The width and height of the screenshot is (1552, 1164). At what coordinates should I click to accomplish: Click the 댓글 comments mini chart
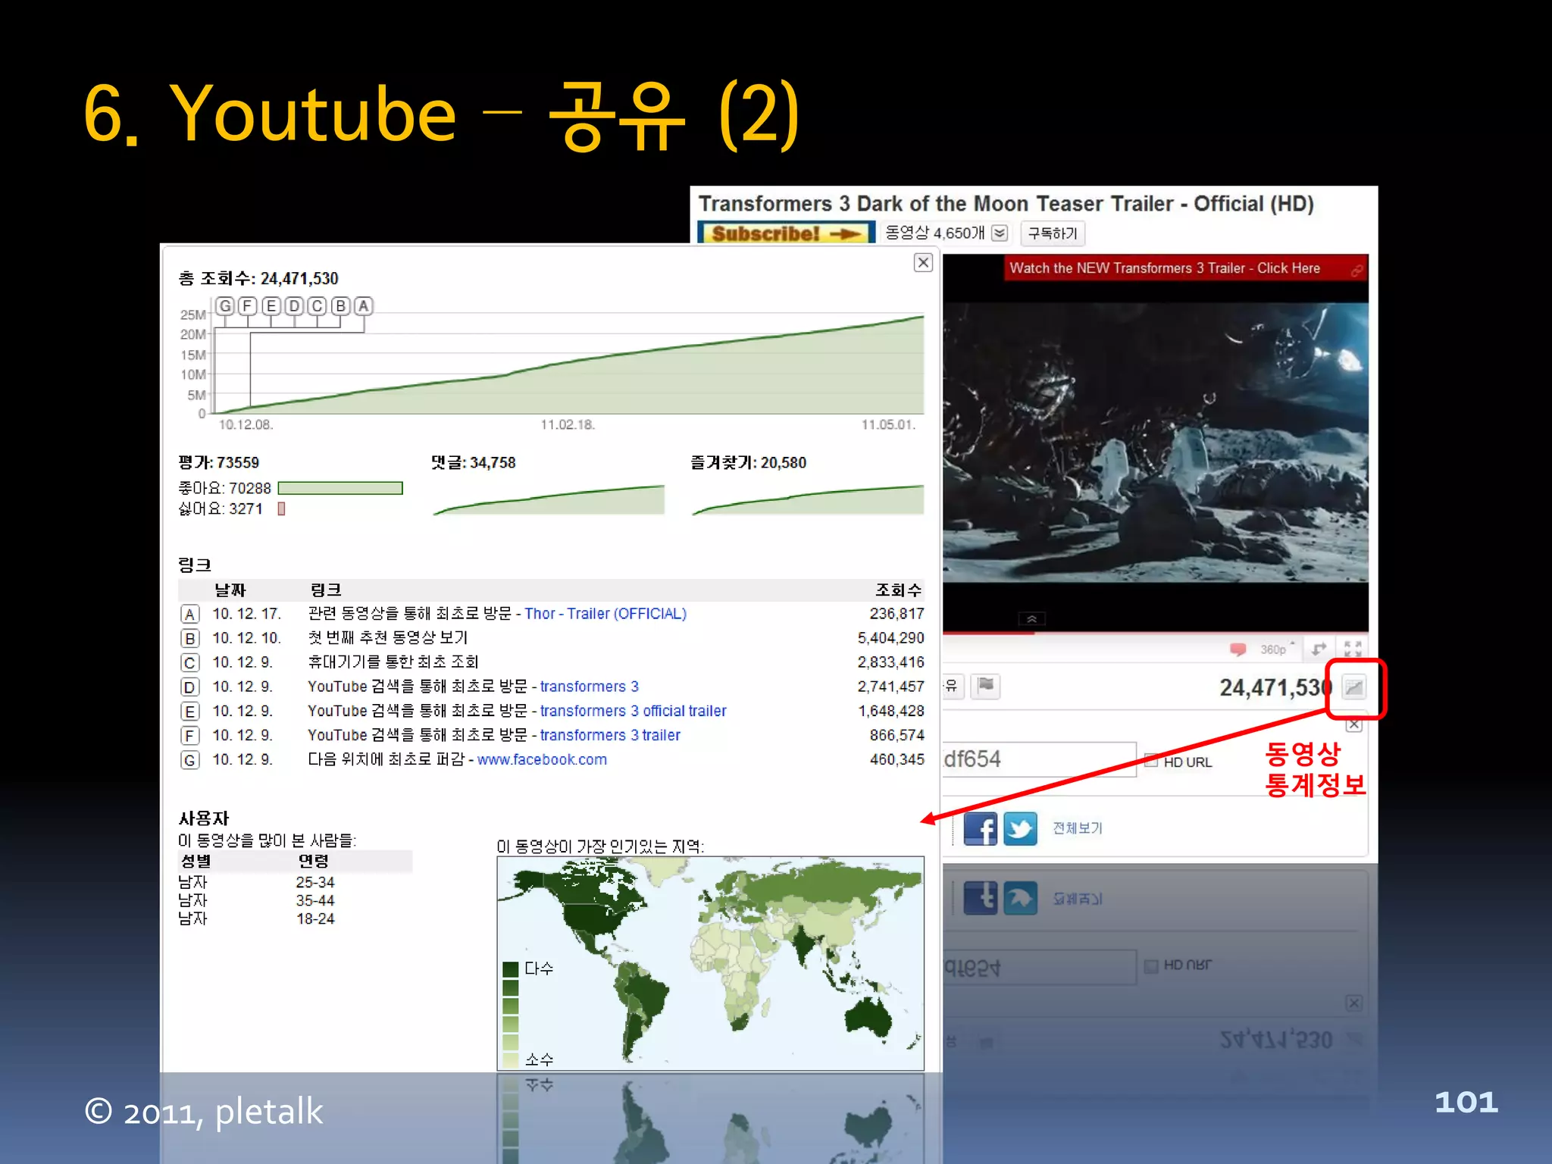[549, 499]
